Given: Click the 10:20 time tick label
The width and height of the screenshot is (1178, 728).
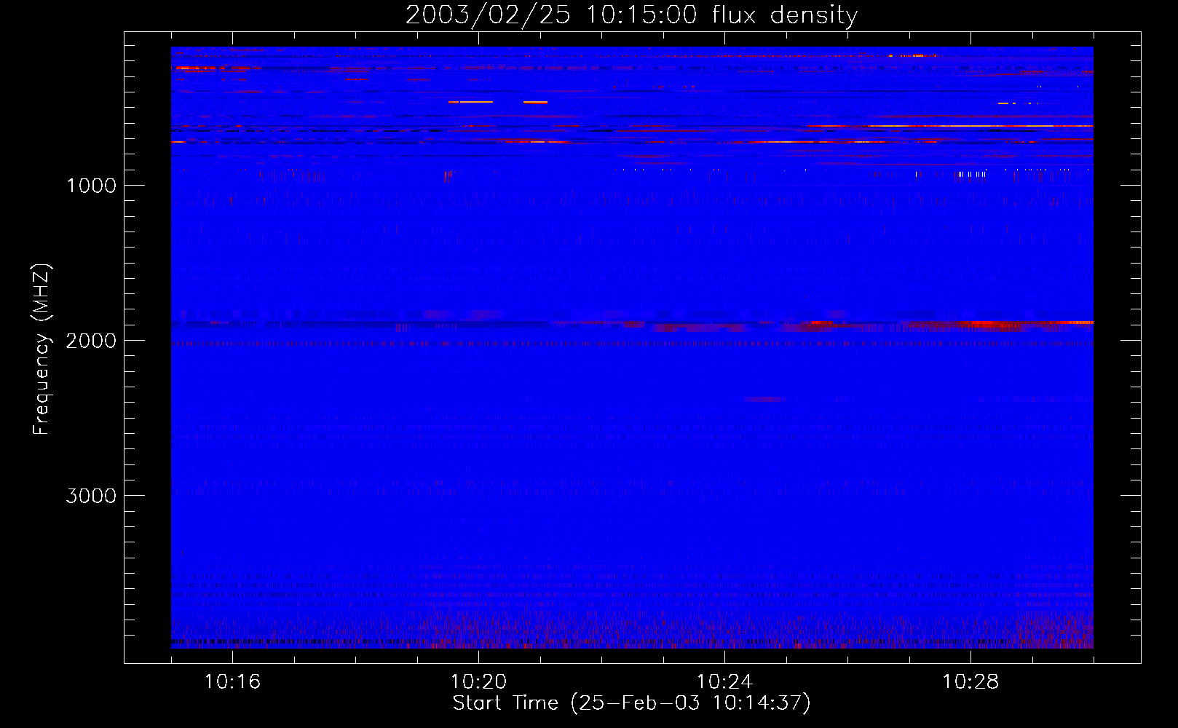Looking at the screenshot, I should [478, 682].
